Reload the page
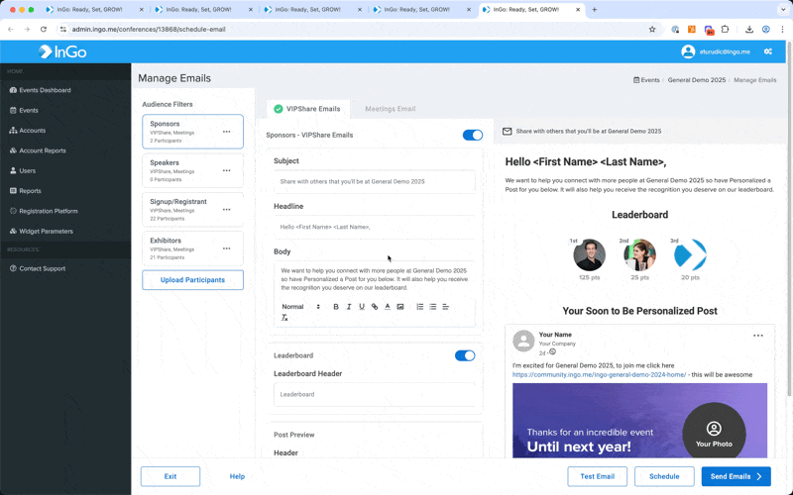 [x=44, y=30]
